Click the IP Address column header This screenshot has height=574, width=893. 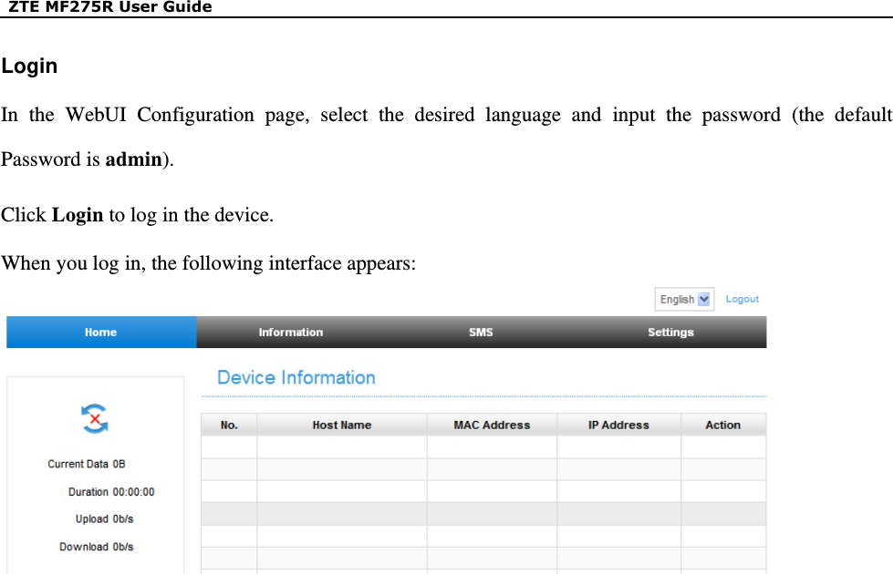point(618,425)
